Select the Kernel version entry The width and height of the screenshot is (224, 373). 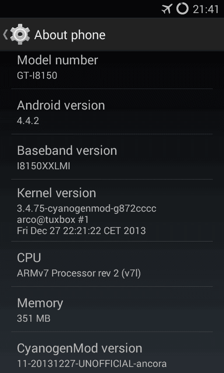tap(112, 210)
